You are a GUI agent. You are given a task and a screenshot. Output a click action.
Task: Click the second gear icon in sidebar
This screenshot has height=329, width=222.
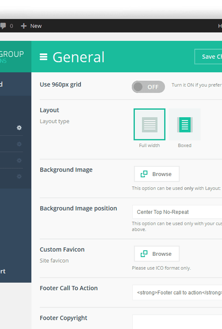19,144
